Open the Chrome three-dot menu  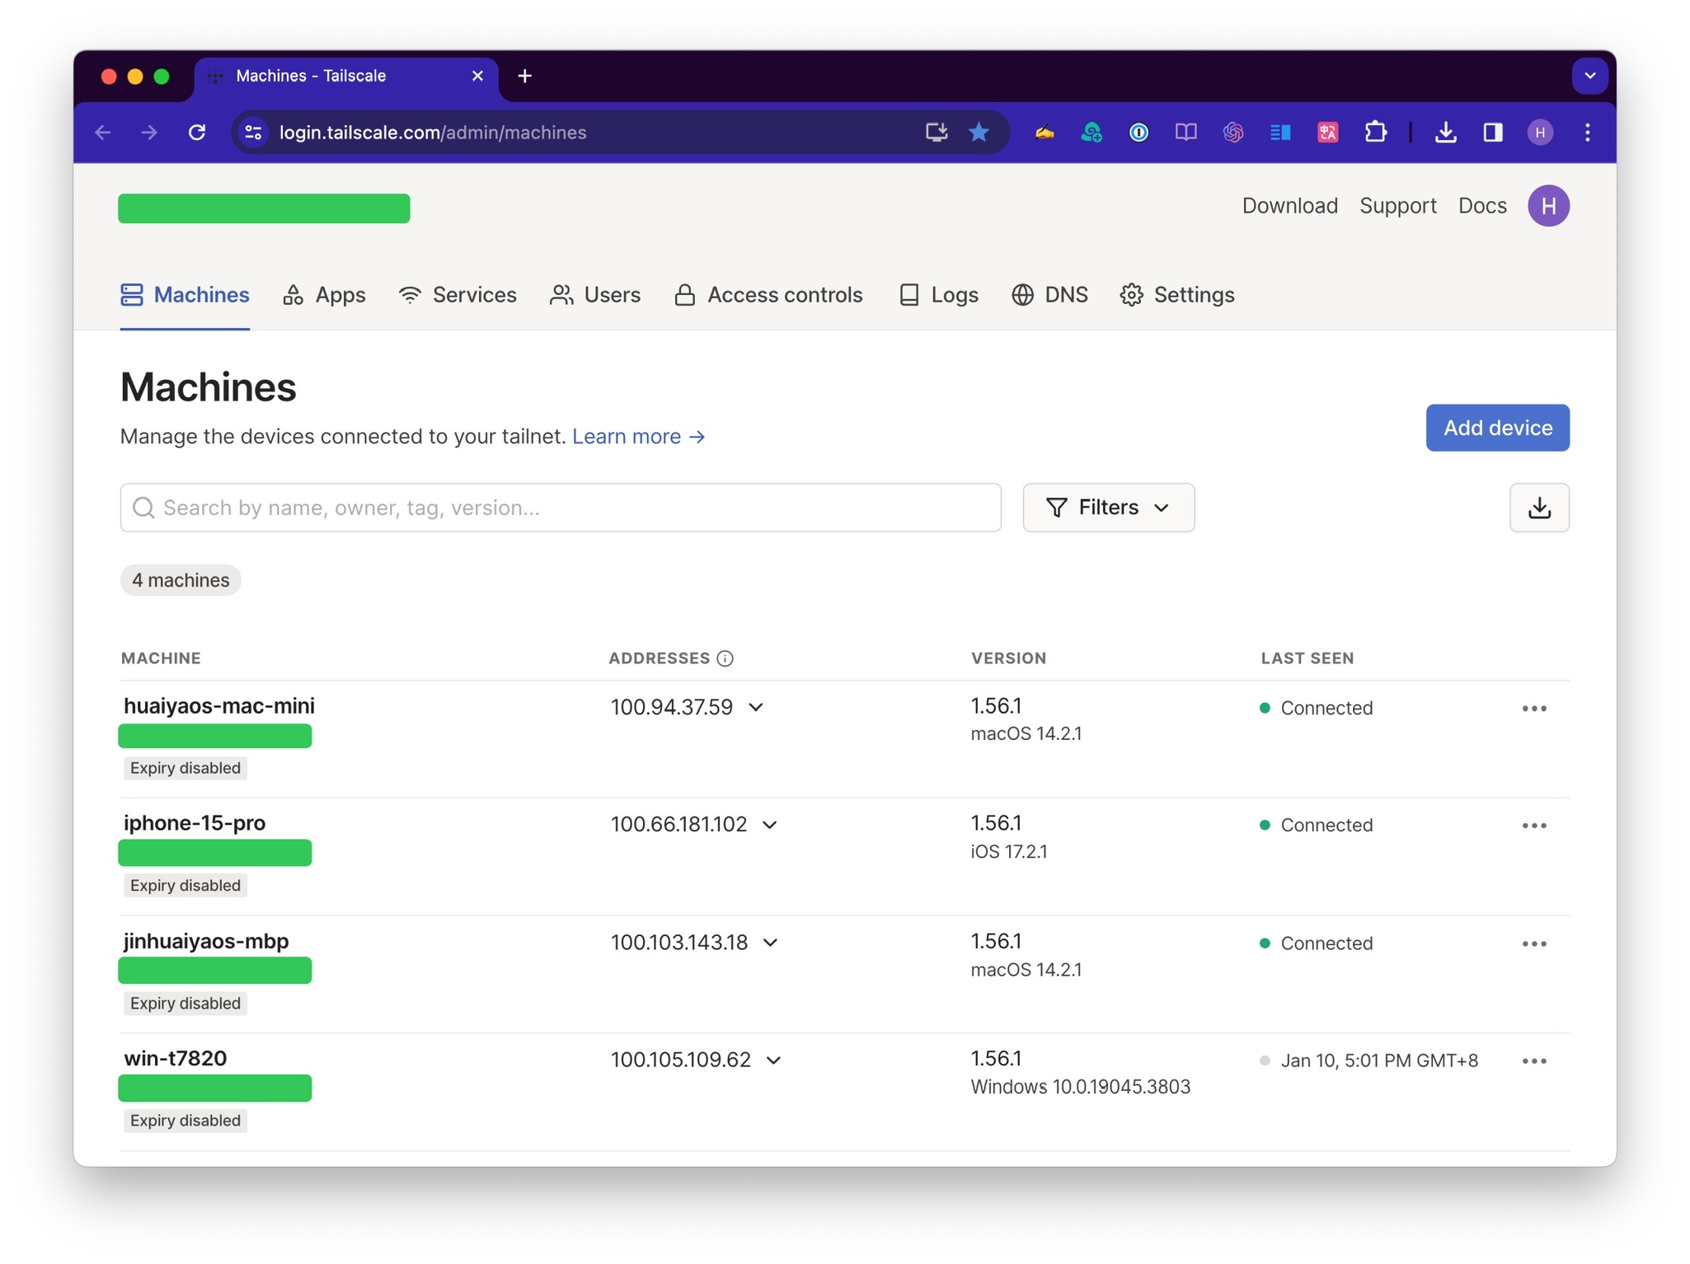pos(1588,133)
